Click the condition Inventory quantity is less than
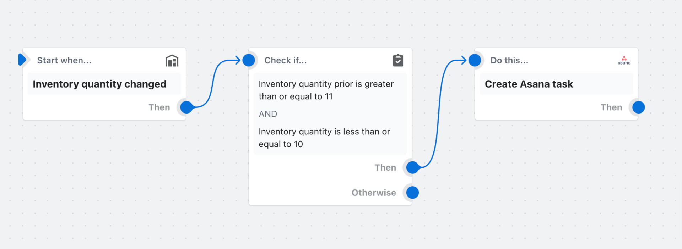Image resolution: width=682 pixels, height=249 pixels. coord(324,138)
